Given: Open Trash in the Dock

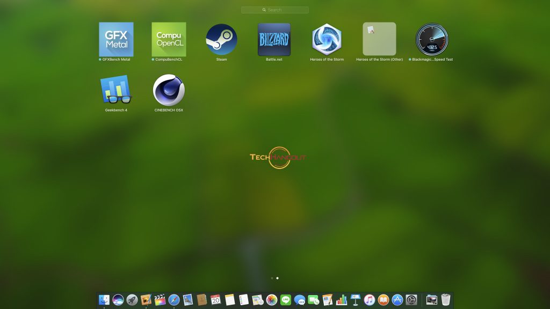Looking at the screenshot, I should (445, 300).
